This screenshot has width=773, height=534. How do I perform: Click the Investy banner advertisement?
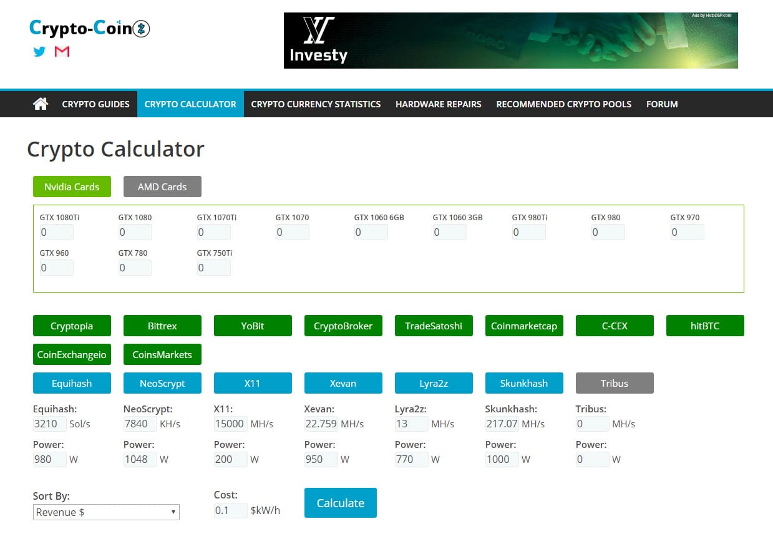(510, 40)
